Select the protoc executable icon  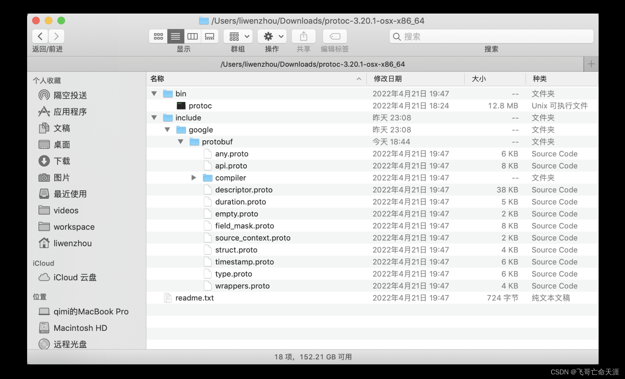tap(181, 106)
